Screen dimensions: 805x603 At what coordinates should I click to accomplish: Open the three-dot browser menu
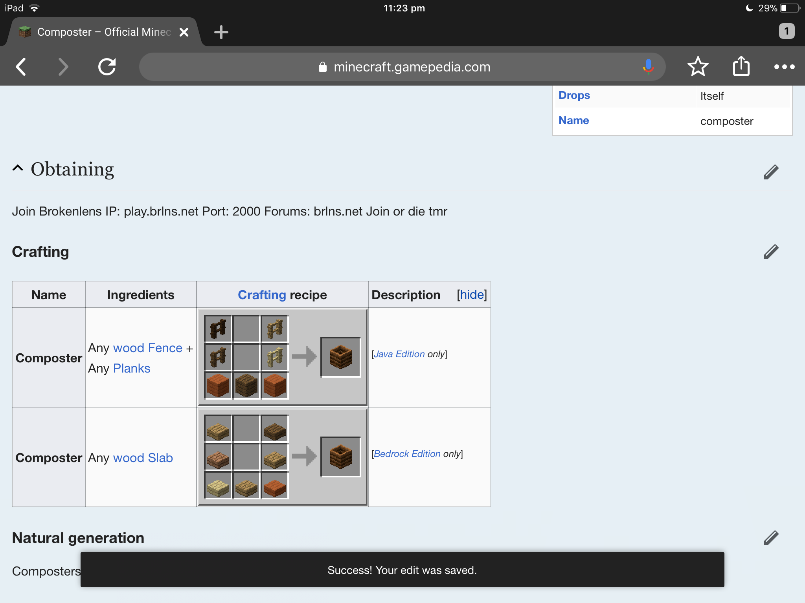(784, 67)
